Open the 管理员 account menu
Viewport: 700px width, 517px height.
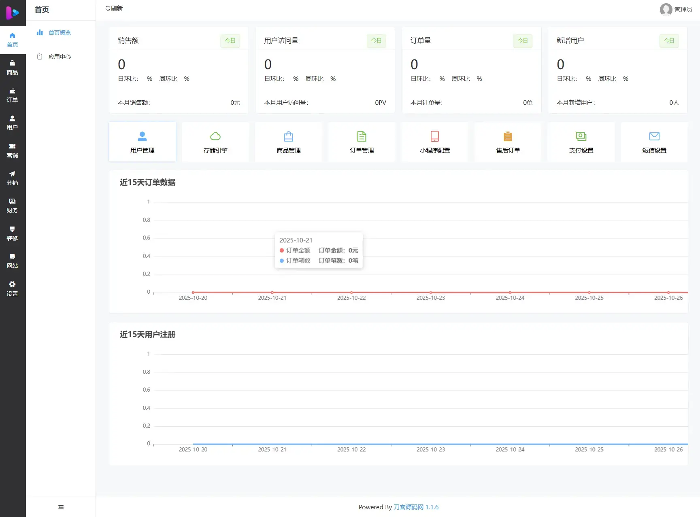click(676, 9)
